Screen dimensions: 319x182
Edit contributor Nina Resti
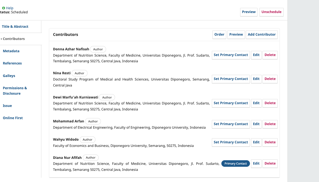point(256,79)
